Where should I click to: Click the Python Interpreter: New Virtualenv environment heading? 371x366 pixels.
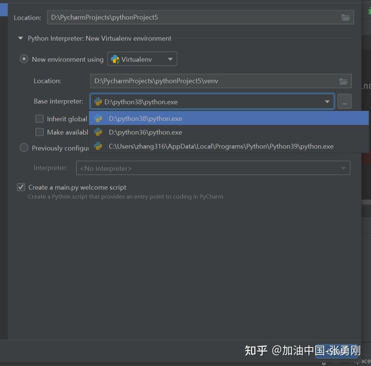coord(99,38)
